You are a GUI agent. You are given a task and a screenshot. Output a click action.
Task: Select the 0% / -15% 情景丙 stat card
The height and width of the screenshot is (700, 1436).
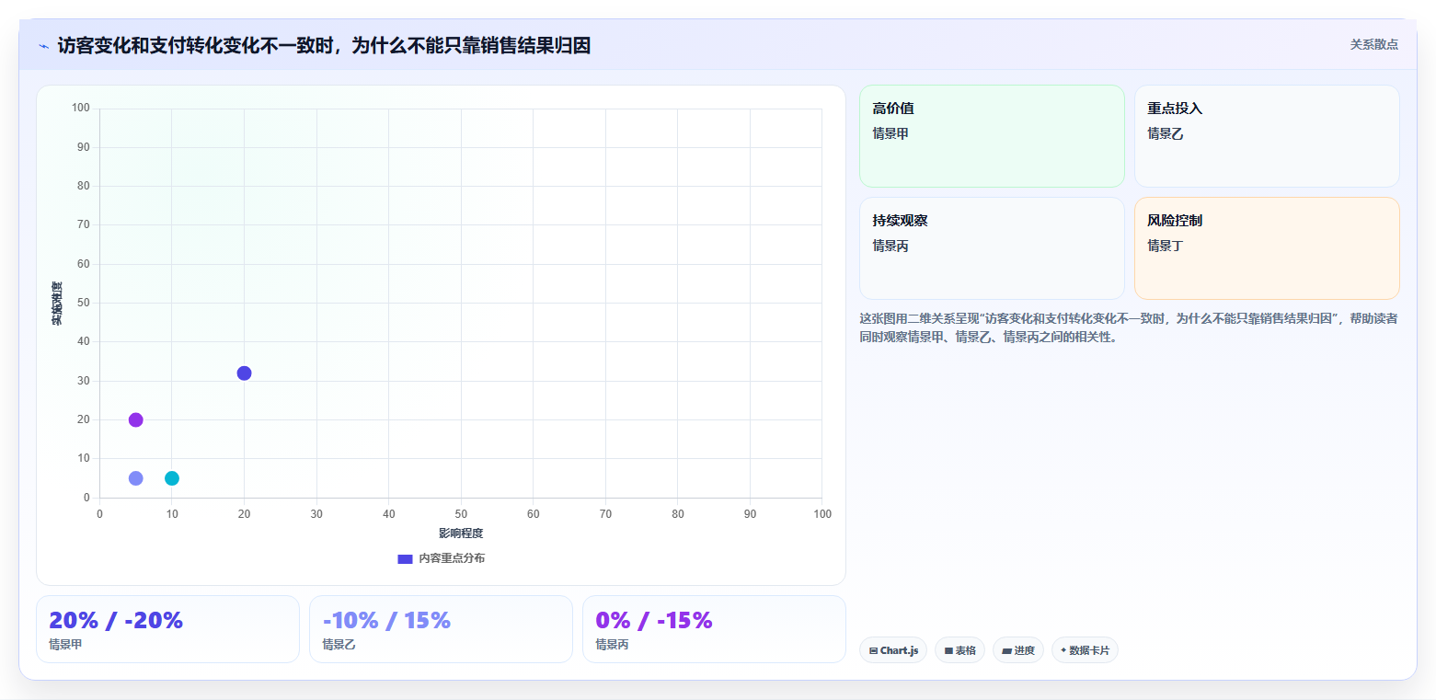click(714, 629)
